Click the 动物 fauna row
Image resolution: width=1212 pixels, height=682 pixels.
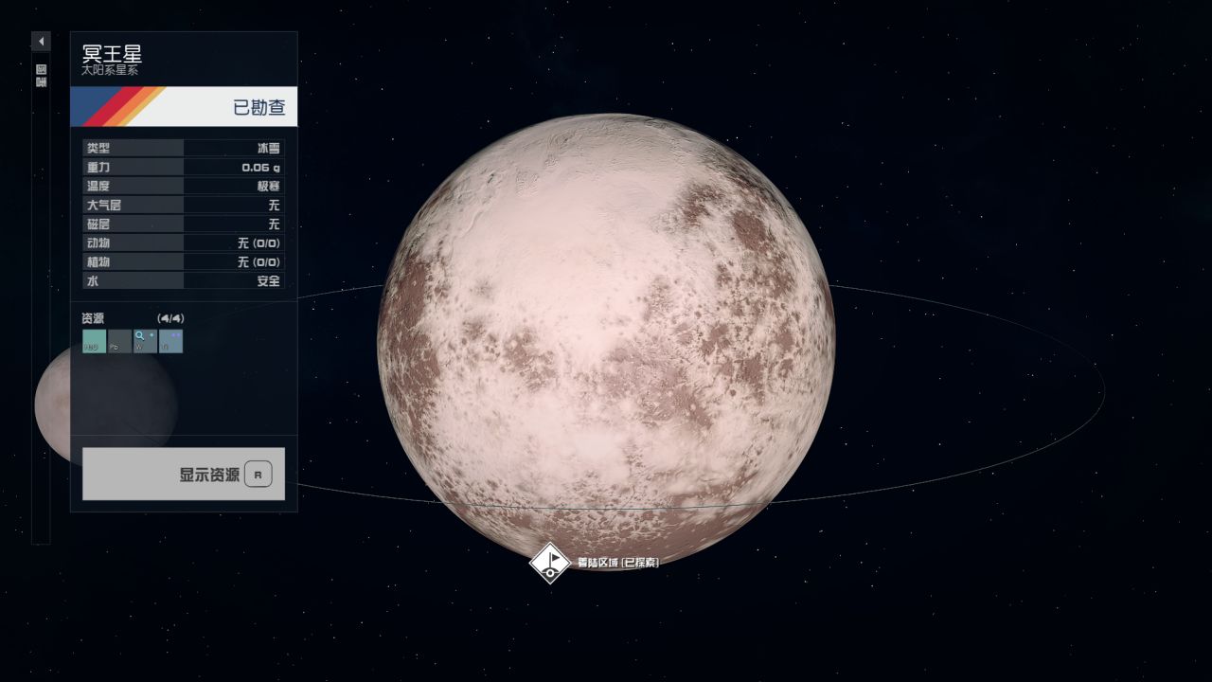pyautogui.click(x=184, y=242)
